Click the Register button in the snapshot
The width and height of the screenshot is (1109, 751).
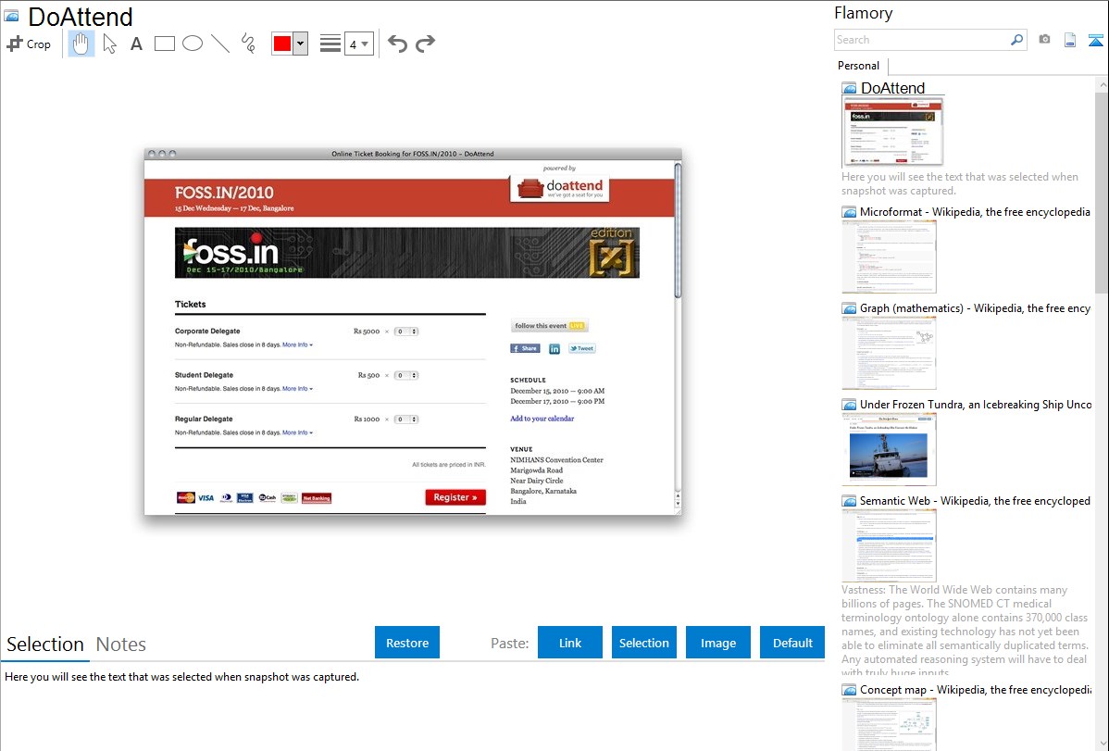[455, 497]
